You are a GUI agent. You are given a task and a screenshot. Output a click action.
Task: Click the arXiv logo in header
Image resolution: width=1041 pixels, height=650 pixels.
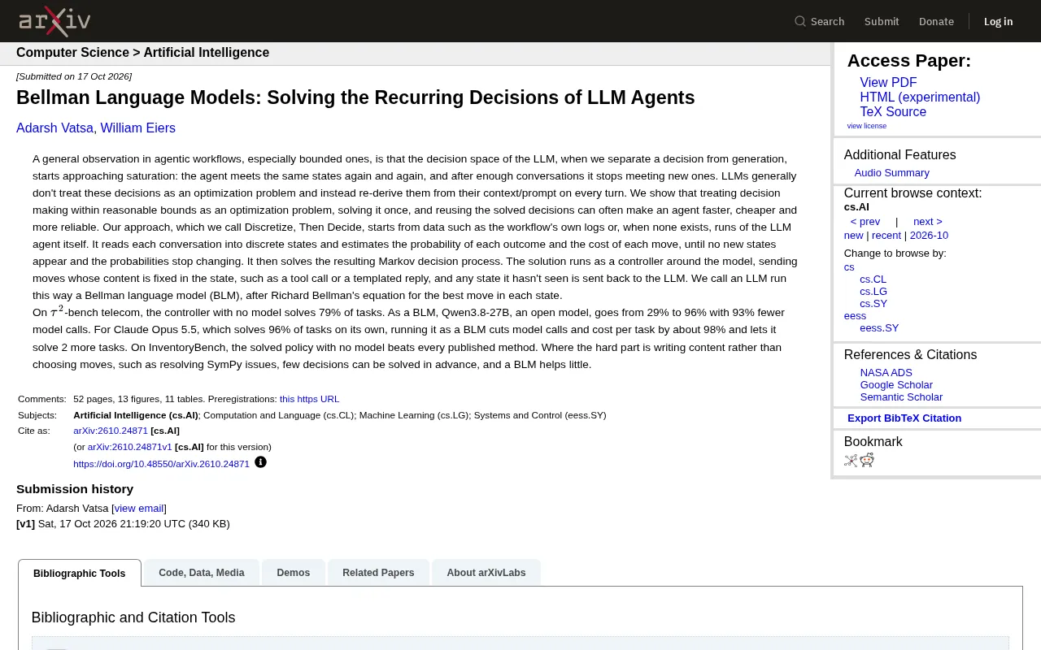tap(54, 21)
